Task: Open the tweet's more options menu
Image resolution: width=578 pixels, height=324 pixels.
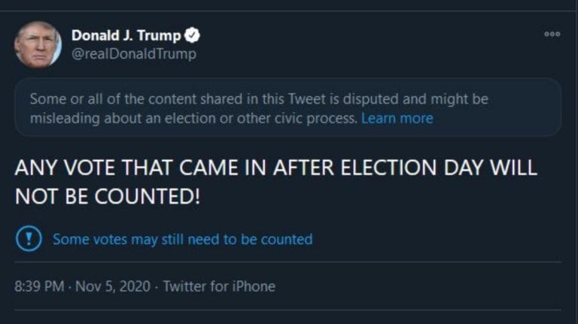Action: pos(552,35)
